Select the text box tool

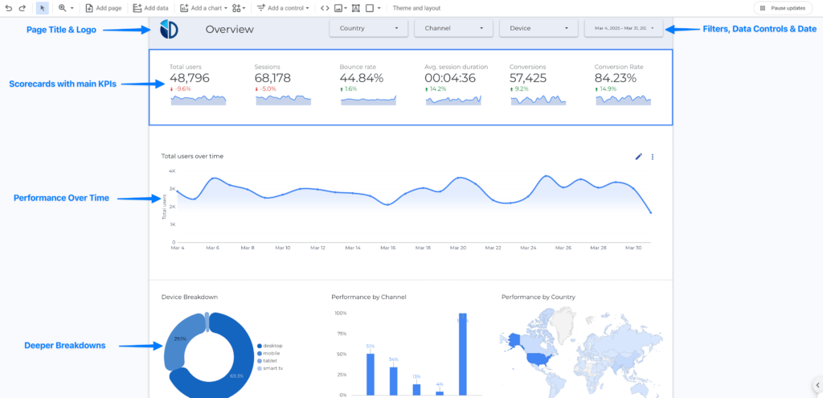click(355, 7)
